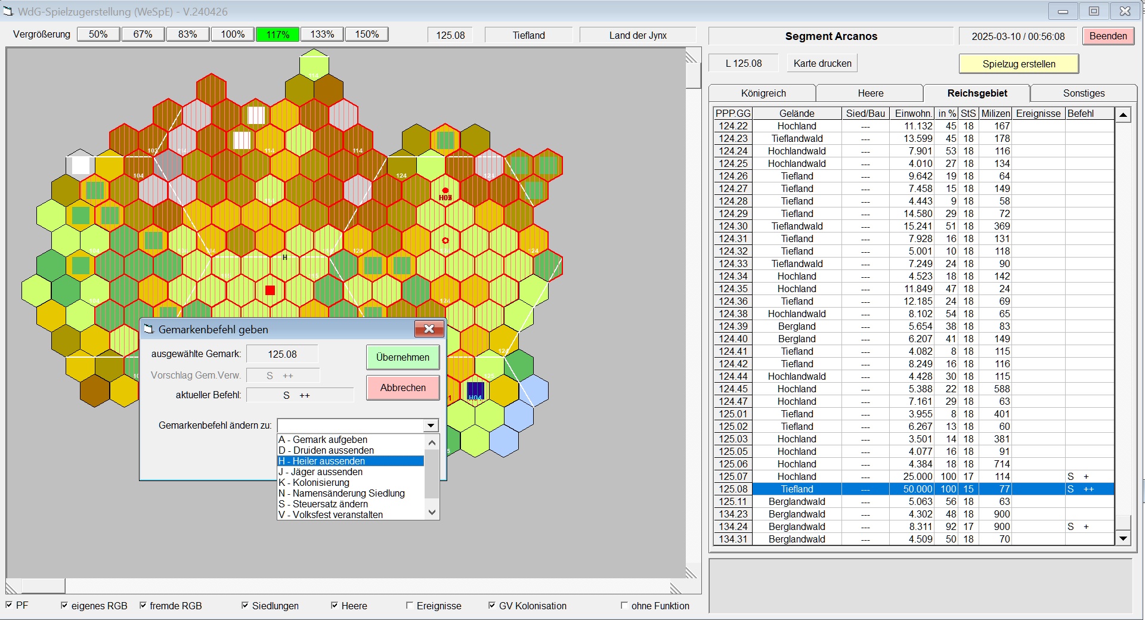Click the ausgewählte Gemark field 125.08
The image size is (1145, 620).
click(x=282, y=354)
